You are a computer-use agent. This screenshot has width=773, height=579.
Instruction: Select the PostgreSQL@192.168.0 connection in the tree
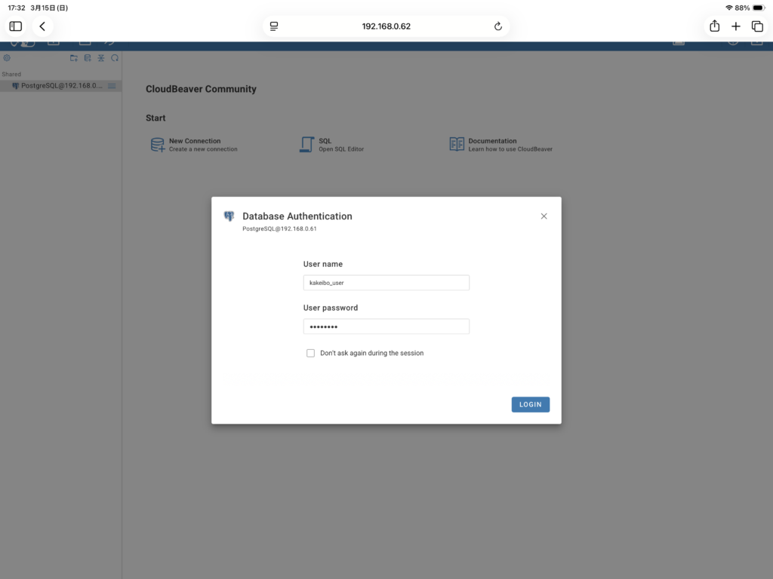tap(60, 86)
